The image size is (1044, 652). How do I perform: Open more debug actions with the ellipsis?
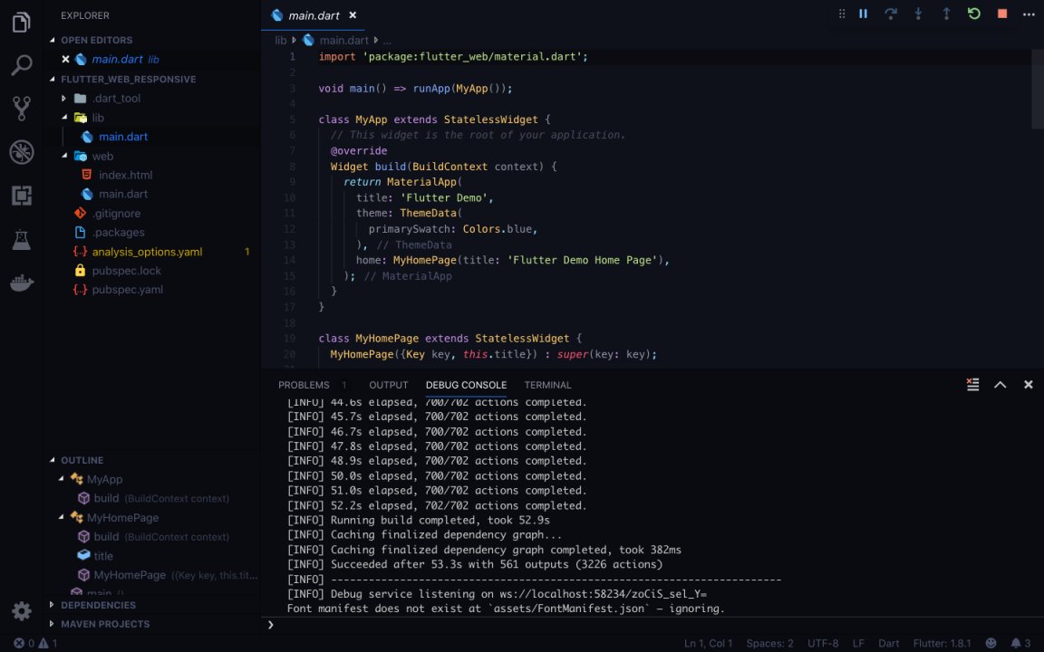point(1029,14)
